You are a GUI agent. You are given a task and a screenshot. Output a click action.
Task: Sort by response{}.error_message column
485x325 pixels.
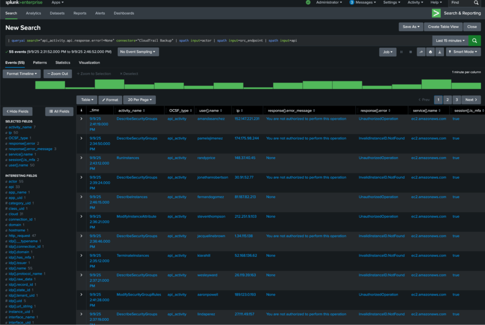click(291, 111)
